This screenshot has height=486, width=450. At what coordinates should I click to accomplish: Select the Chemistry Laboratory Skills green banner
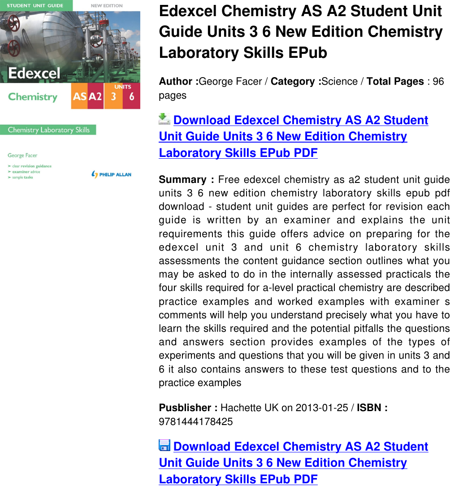coord(48,129)
